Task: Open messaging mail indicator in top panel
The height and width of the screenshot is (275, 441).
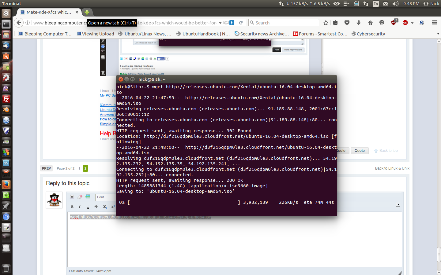Action: (386, 4)
